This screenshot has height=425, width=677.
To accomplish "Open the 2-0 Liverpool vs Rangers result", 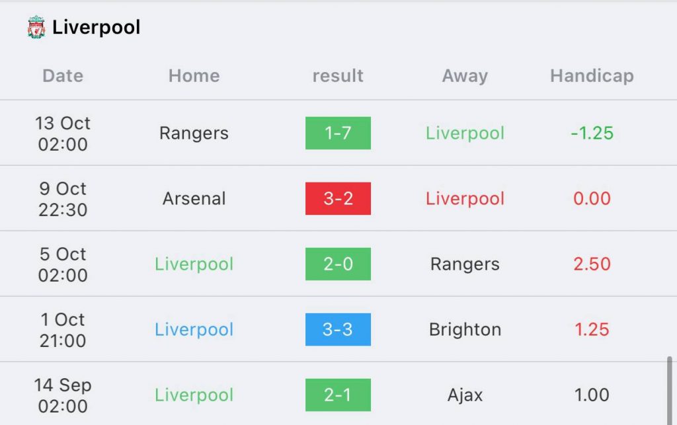I will tap(338, 264).
